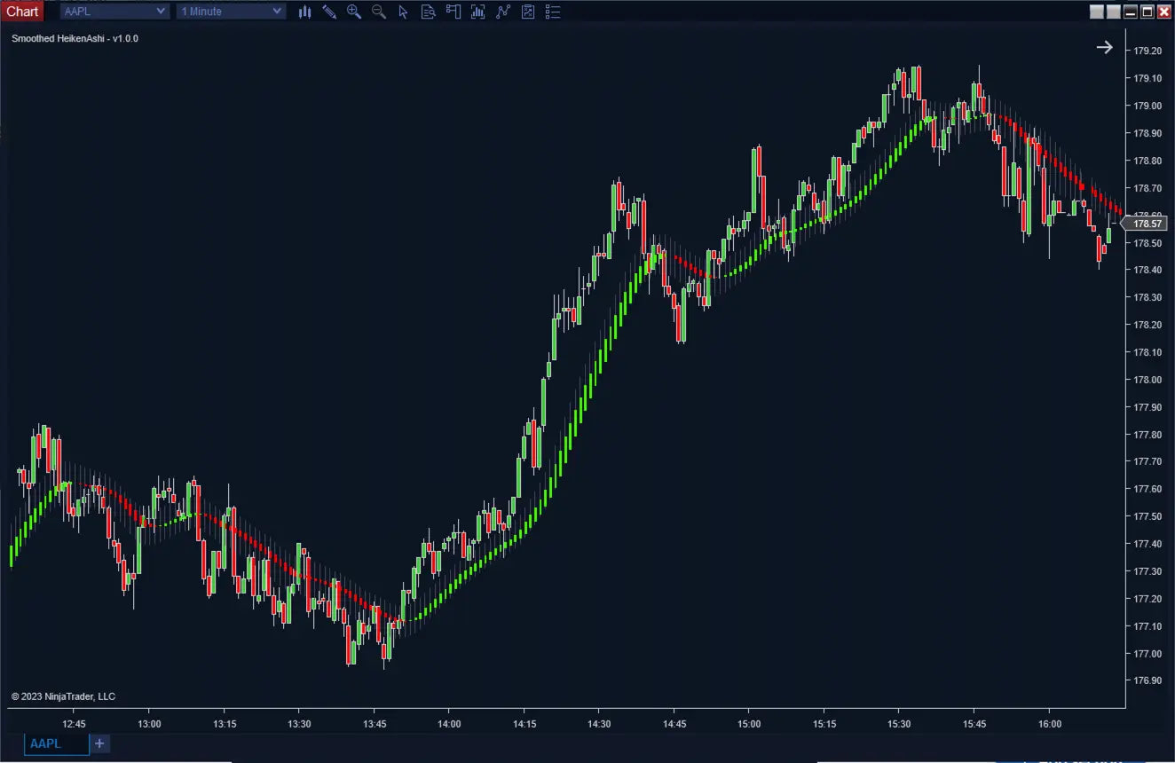The height and width of the screenshot is (763, 1175).
Task: Select the drawing tools pencil icon
Action: tap(329, 12)
